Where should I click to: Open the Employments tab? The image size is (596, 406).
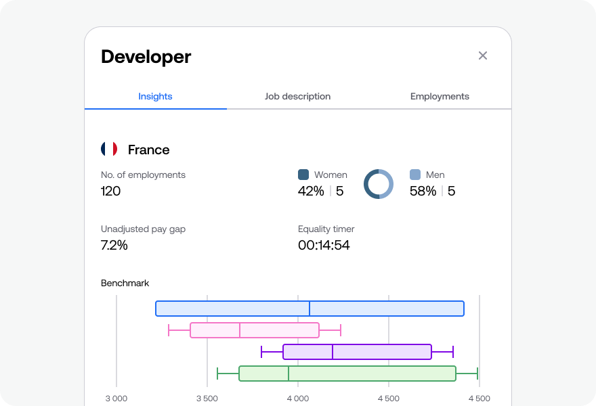[x=440, y=97]
